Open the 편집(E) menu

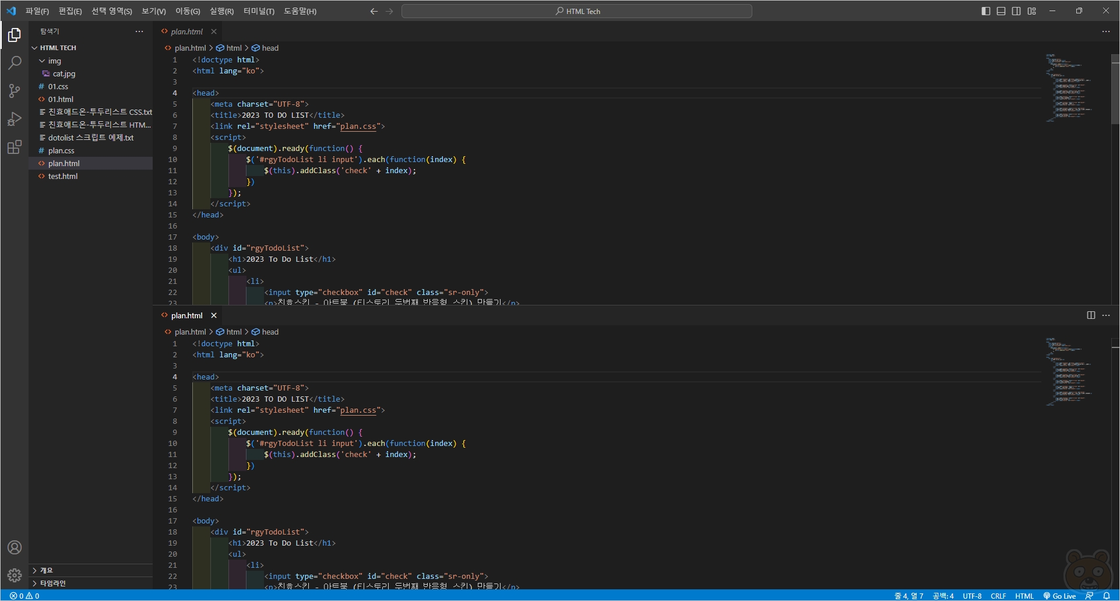click(70, 11)
